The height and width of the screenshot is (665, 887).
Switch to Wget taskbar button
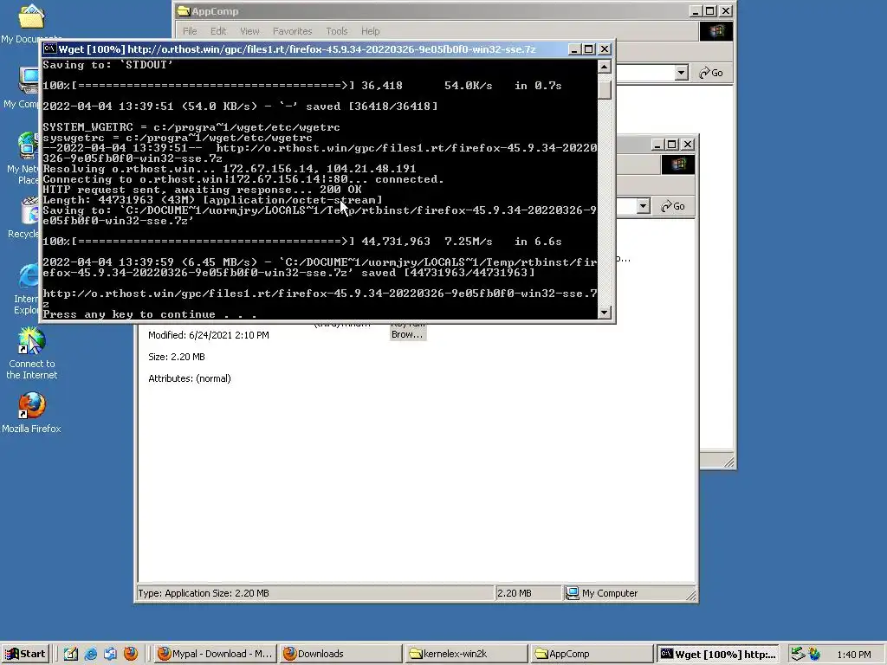718,654
